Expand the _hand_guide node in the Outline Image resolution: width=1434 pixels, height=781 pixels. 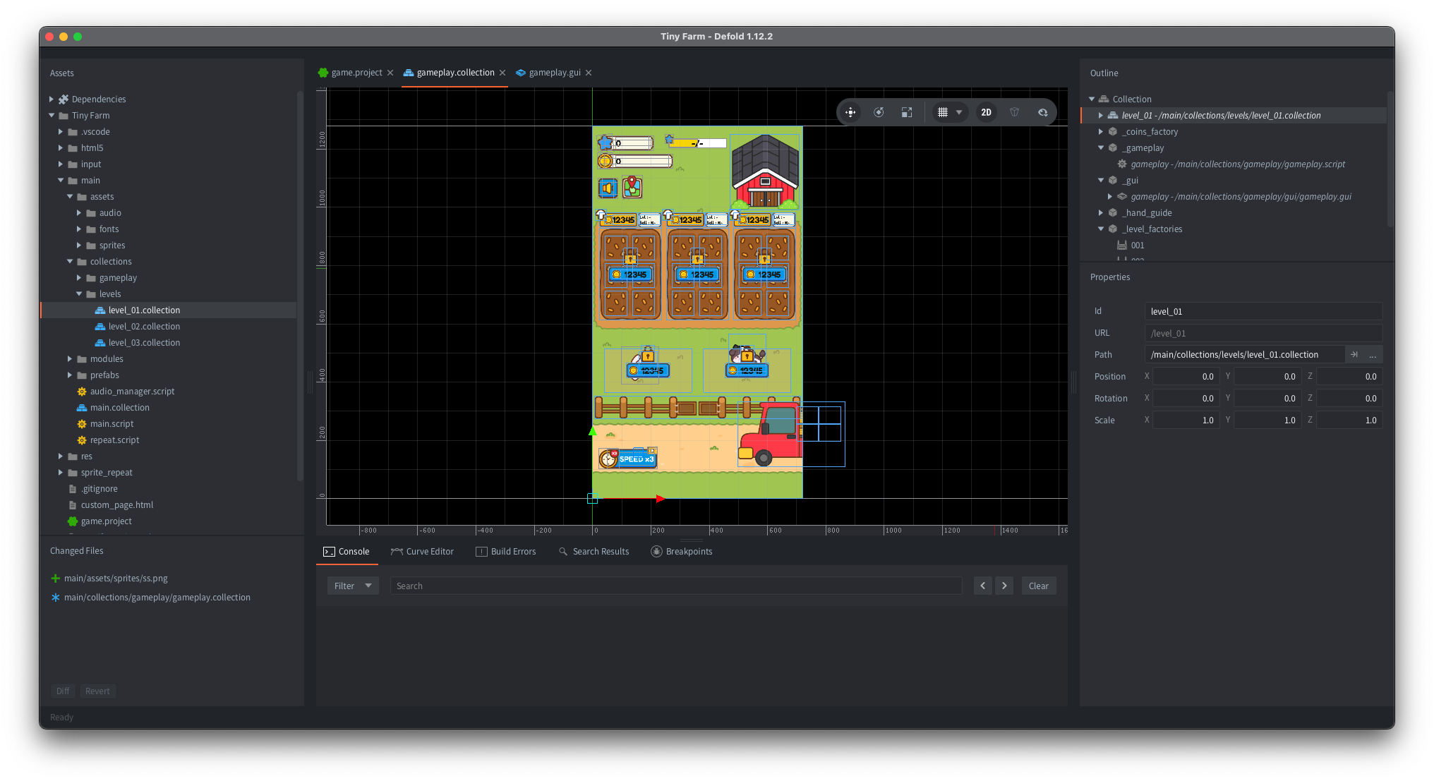(1101, 212)
